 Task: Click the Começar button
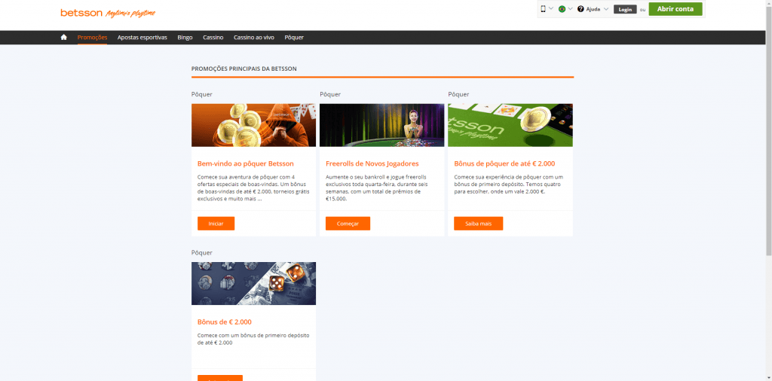[x=348, y=223]
